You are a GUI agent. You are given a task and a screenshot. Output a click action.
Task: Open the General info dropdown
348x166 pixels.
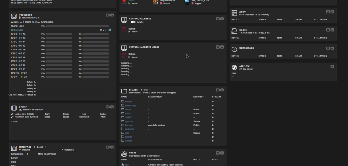(20, 154)
